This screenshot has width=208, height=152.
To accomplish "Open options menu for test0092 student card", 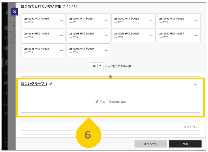I will coord(152,20).
